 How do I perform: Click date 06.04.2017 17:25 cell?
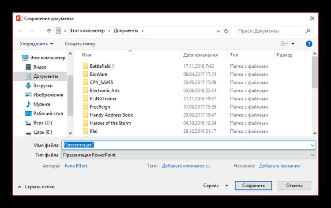coord(199,74)
